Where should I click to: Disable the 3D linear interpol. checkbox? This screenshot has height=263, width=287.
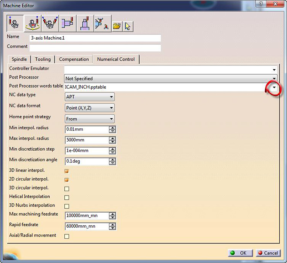click(66, 171)
